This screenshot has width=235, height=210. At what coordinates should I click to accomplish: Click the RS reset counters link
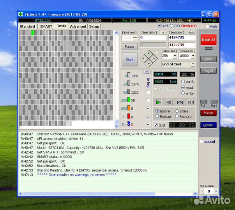coord(147,72)
